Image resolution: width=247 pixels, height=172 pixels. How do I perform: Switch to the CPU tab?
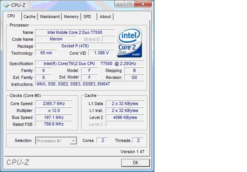click(11, 16)
